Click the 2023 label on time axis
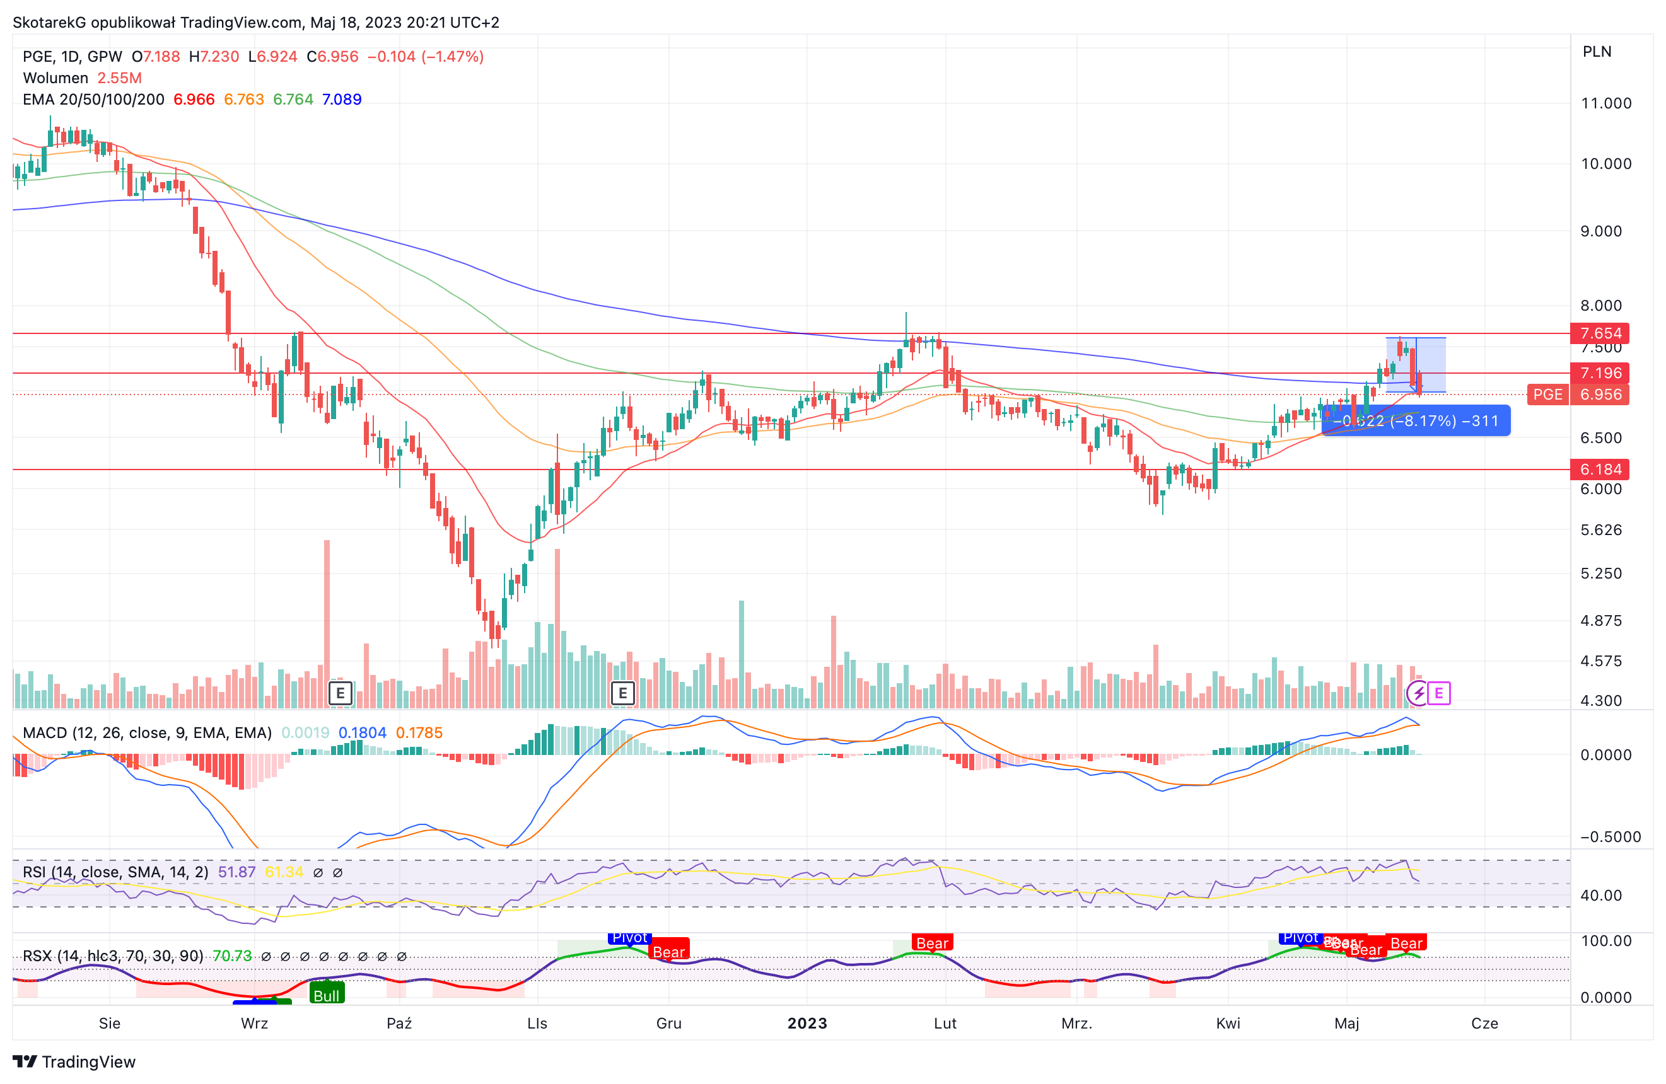Image resolution: width=1666 pixels, height=1084 pixels. [x=807, y=1023]
